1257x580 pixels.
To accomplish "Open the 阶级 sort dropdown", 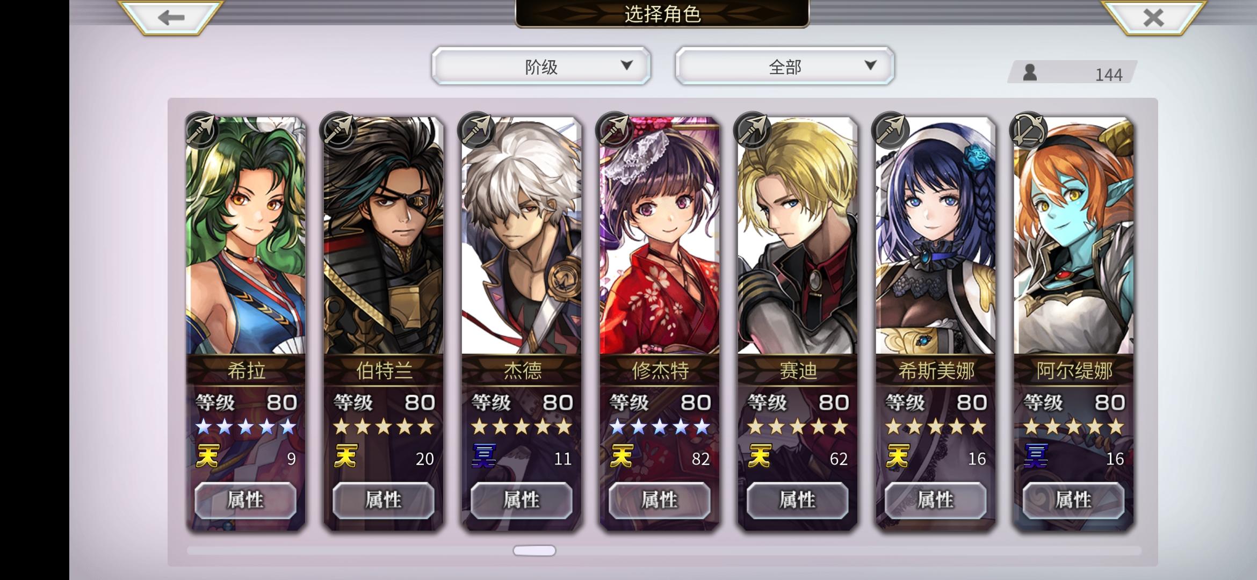I will tap(541, 66).
